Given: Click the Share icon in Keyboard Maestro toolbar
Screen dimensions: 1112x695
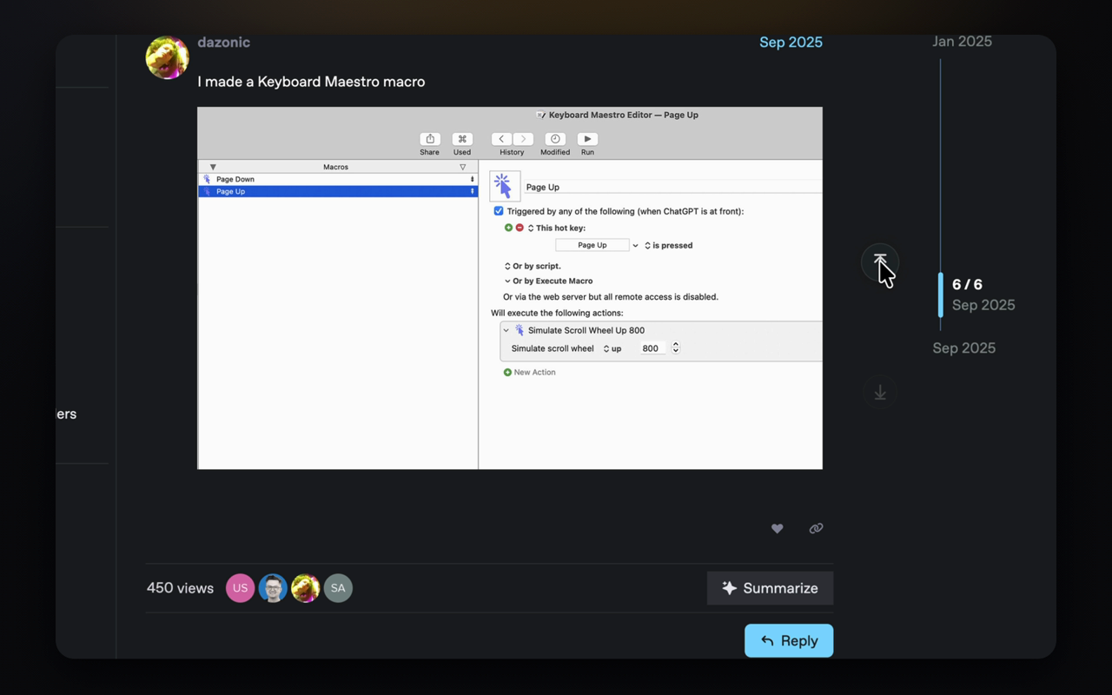Looking at the screenshot, I should (430, 139).
